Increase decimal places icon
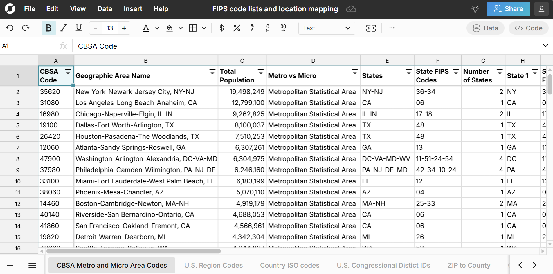 (x=282, y=28)
